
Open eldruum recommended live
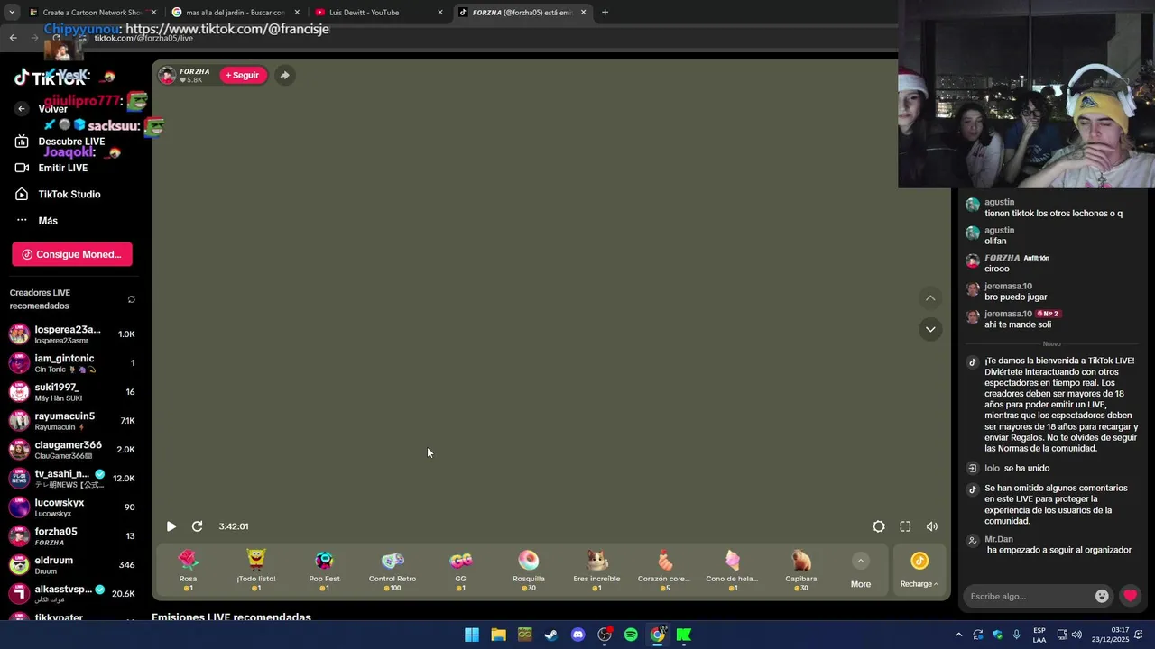coord(72,565)
